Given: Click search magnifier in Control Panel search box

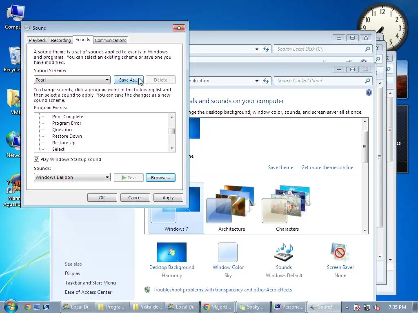Looking at the screenshot, I should point(367,81).
